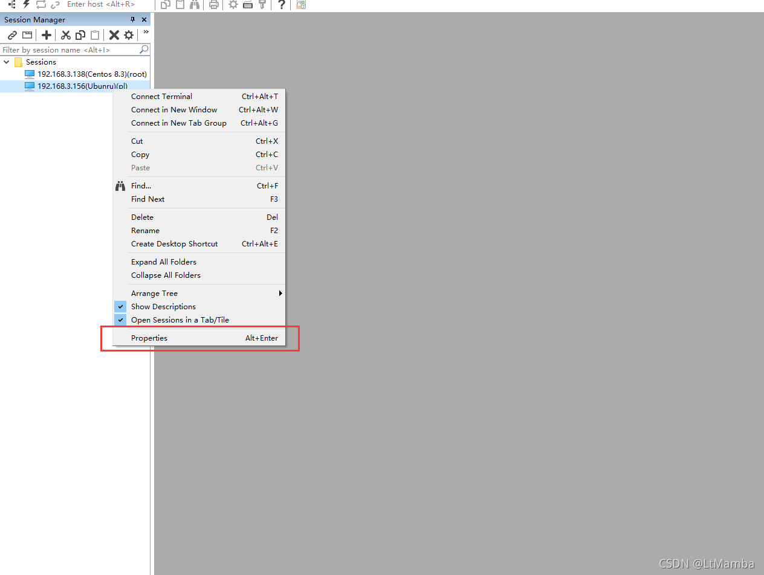764x575 pixels.
Task: Click the Quick Connect lightning bolt icon
Action: click(26, 4)
